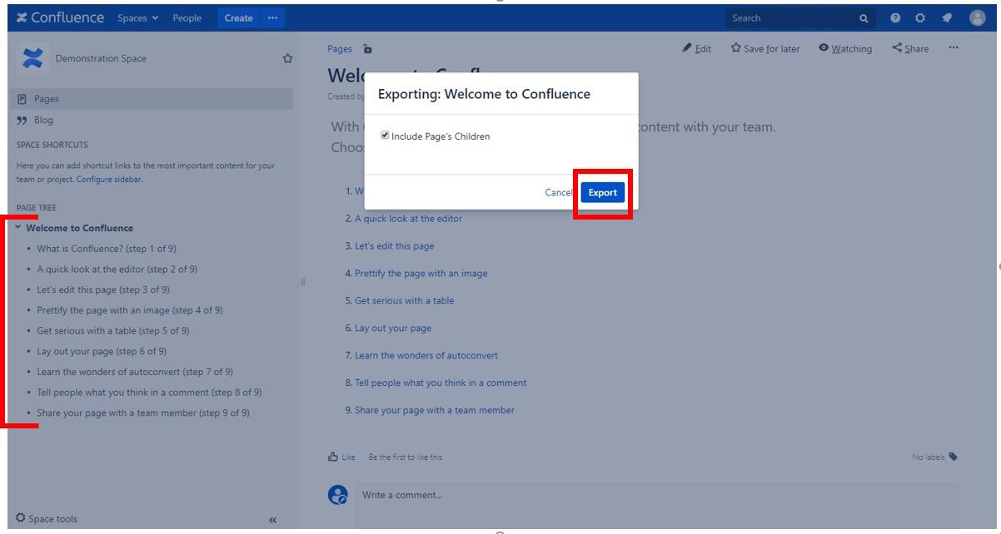Image resolution: width=1001 pixels, height=534 pixels.
Task: Click the Export button in dialog
Action: pyautogui.click(x=603, y=192)
